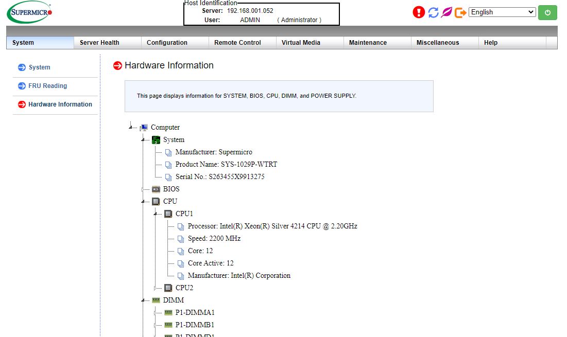Viewport: 567px width, 337px height.
Task: Click the P1-DIMMA1 memory icon
Action: (168, 312)
